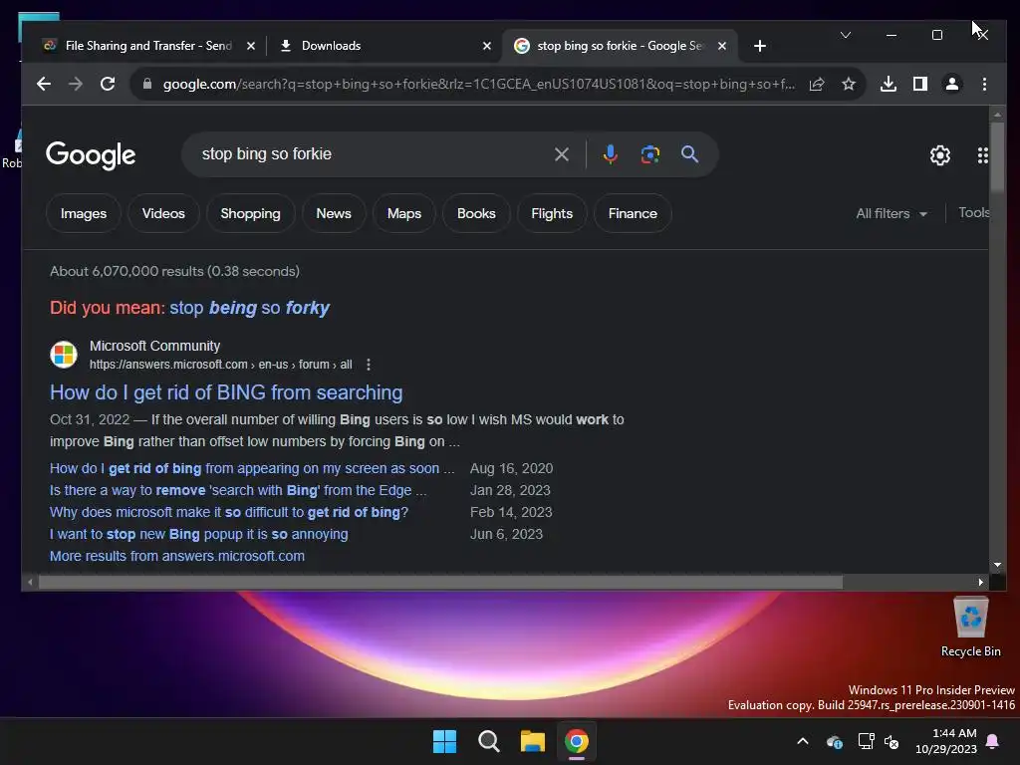Open the Windows Start menu
Image resolution: width=1020 pixels, height=765 pixels.
[445, 741]
